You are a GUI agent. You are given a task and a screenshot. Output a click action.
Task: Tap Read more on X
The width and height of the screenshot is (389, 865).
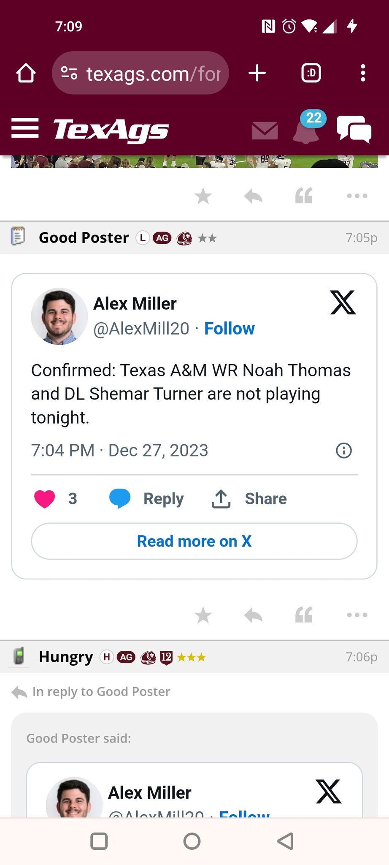194,541
